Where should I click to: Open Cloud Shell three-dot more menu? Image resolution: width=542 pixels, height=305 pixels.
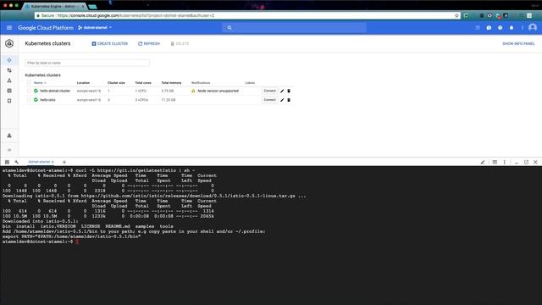coord(505,162)
